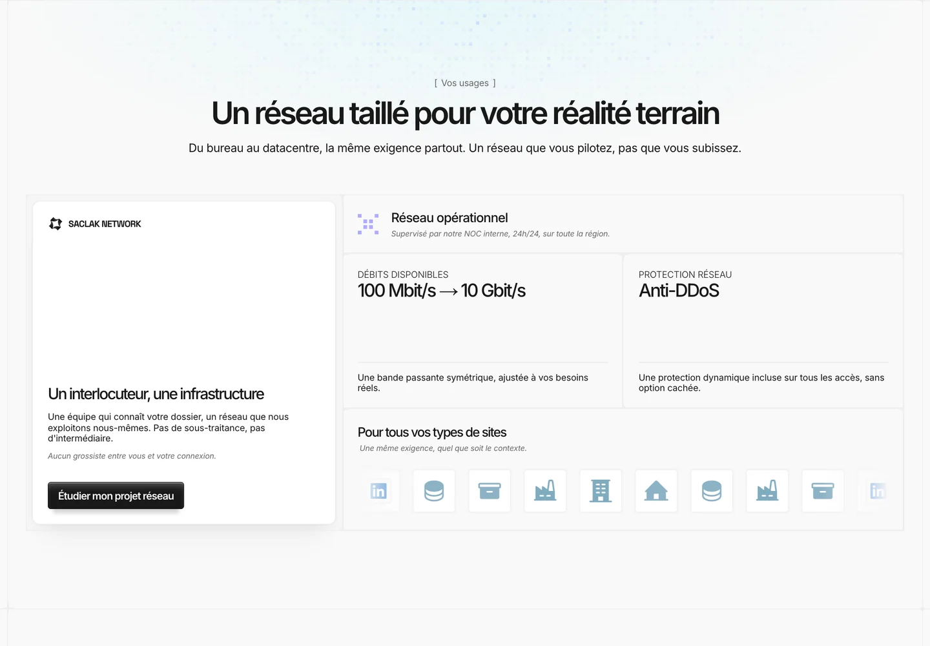Click the note "Aucun grossiste entre vous et votre connexion"
The width and height of the screenshot is (930, 646).
pos(132,456)
